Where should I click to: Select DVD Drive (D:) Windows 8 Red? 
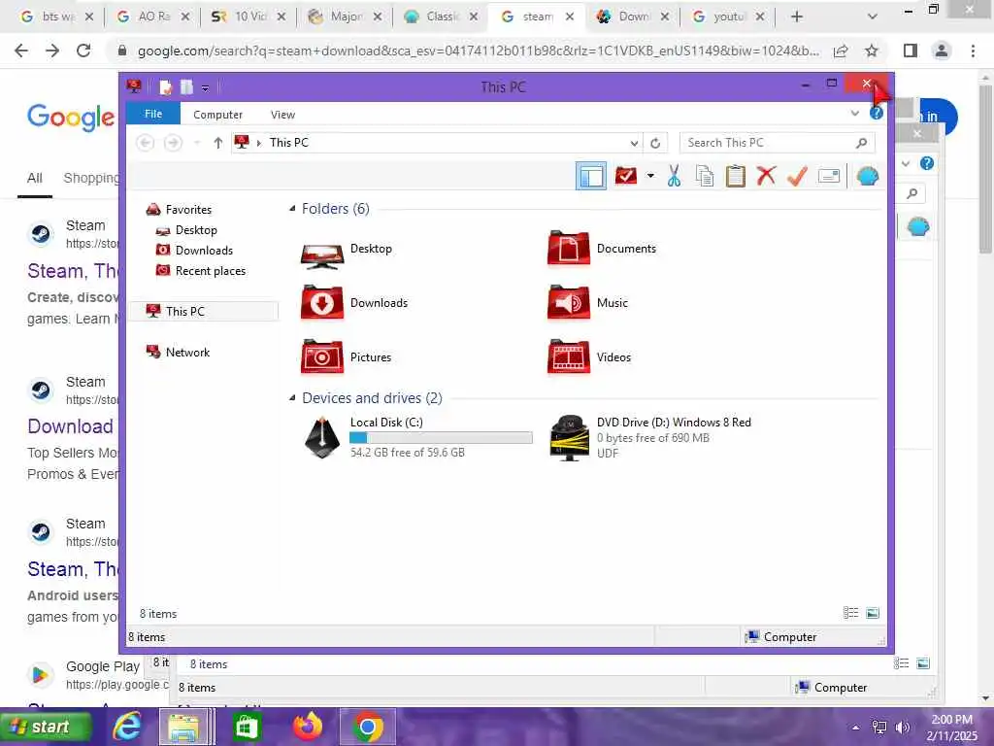[x=650, y=437]
